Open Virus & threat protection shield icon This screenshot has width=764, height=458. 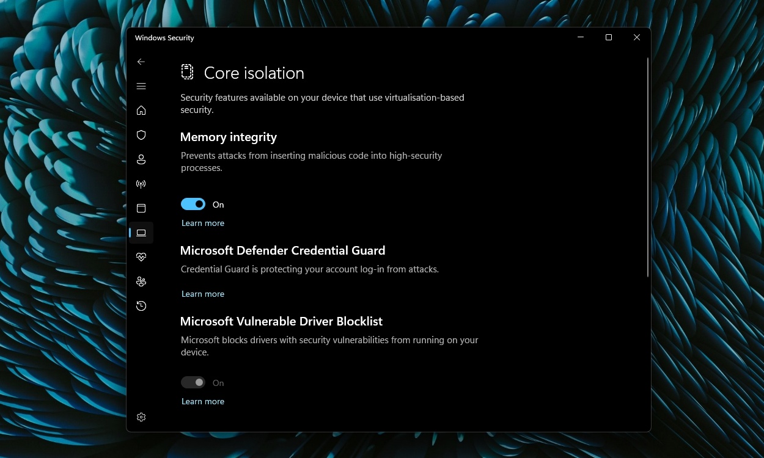click(141, 135)
